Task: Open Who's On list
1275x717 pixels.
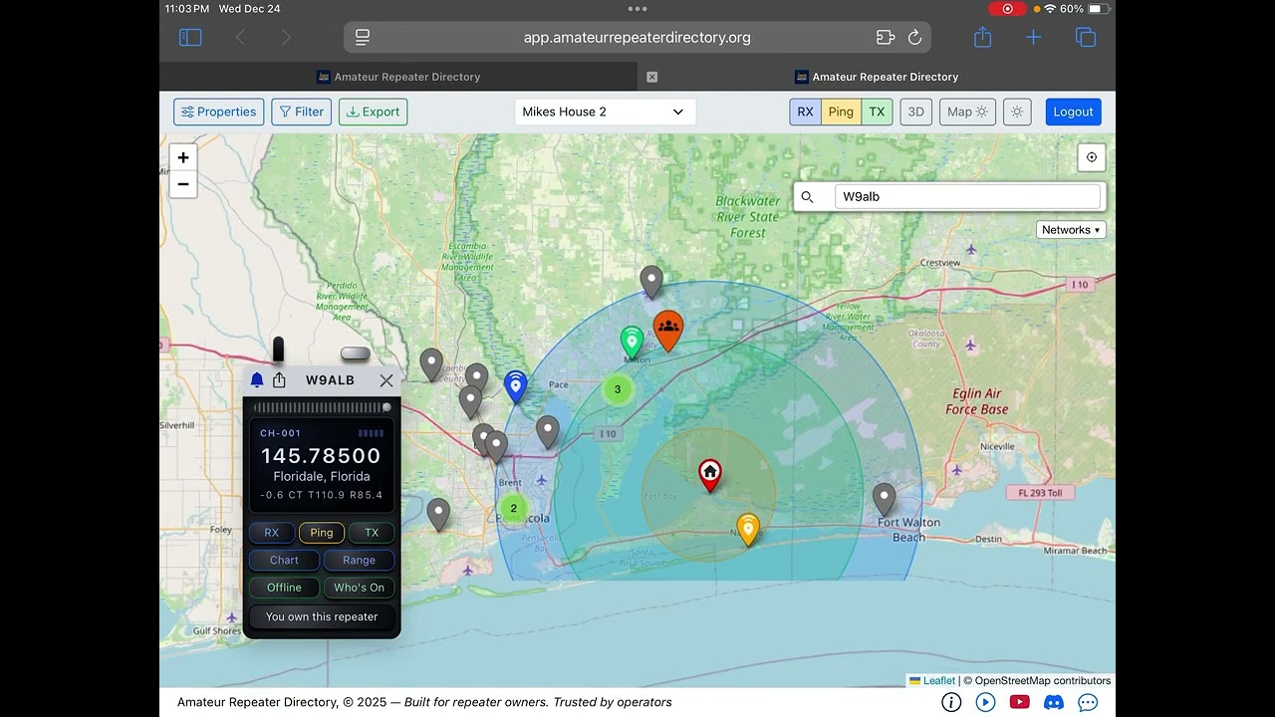Action: tap(360, 588)
